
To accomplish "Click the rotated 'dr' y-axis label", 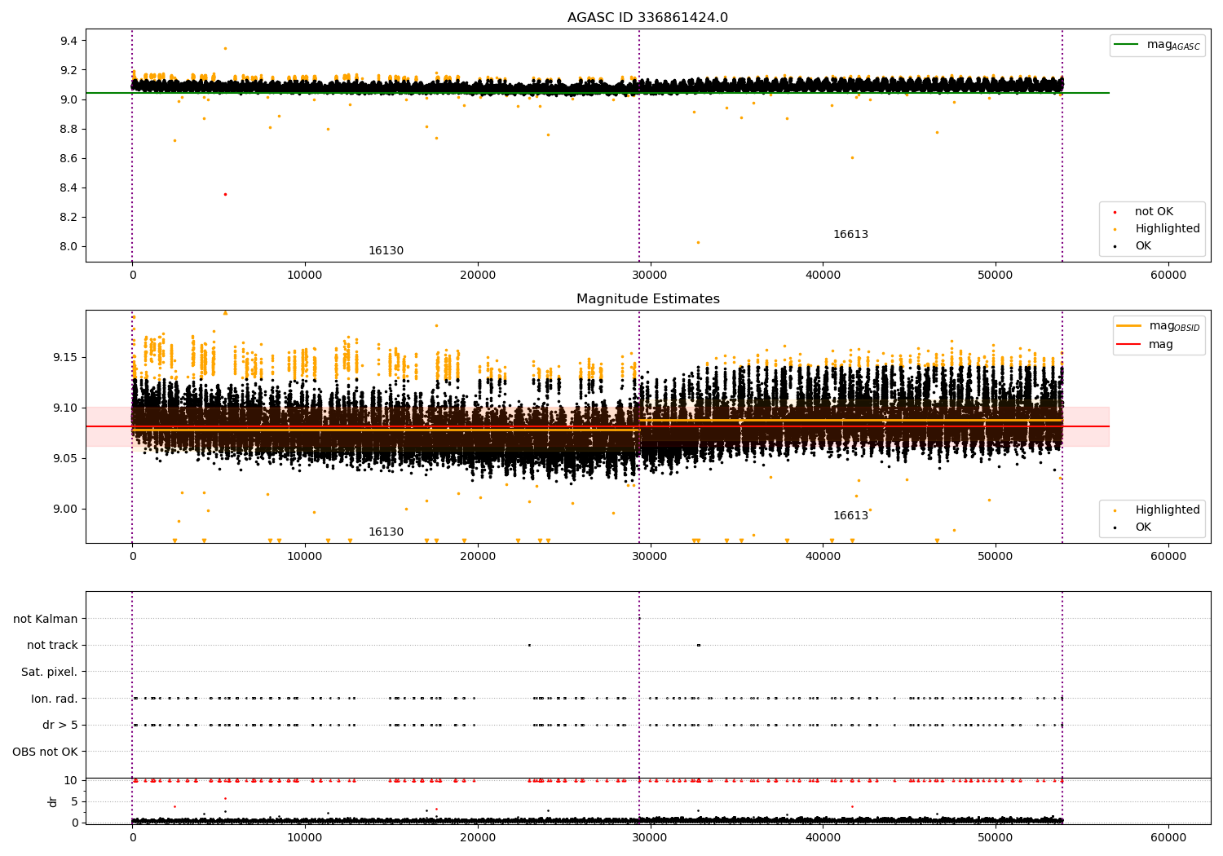I will click(x=53, y=801).
